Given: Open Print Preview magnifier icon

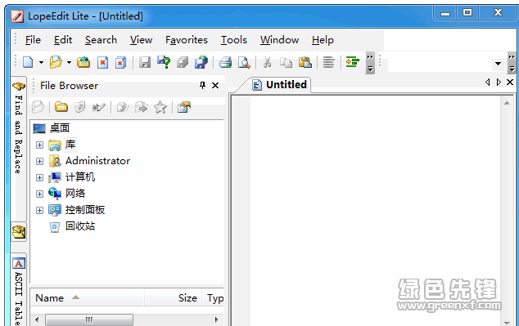Looking at the screenshot, I should (244, 62).
